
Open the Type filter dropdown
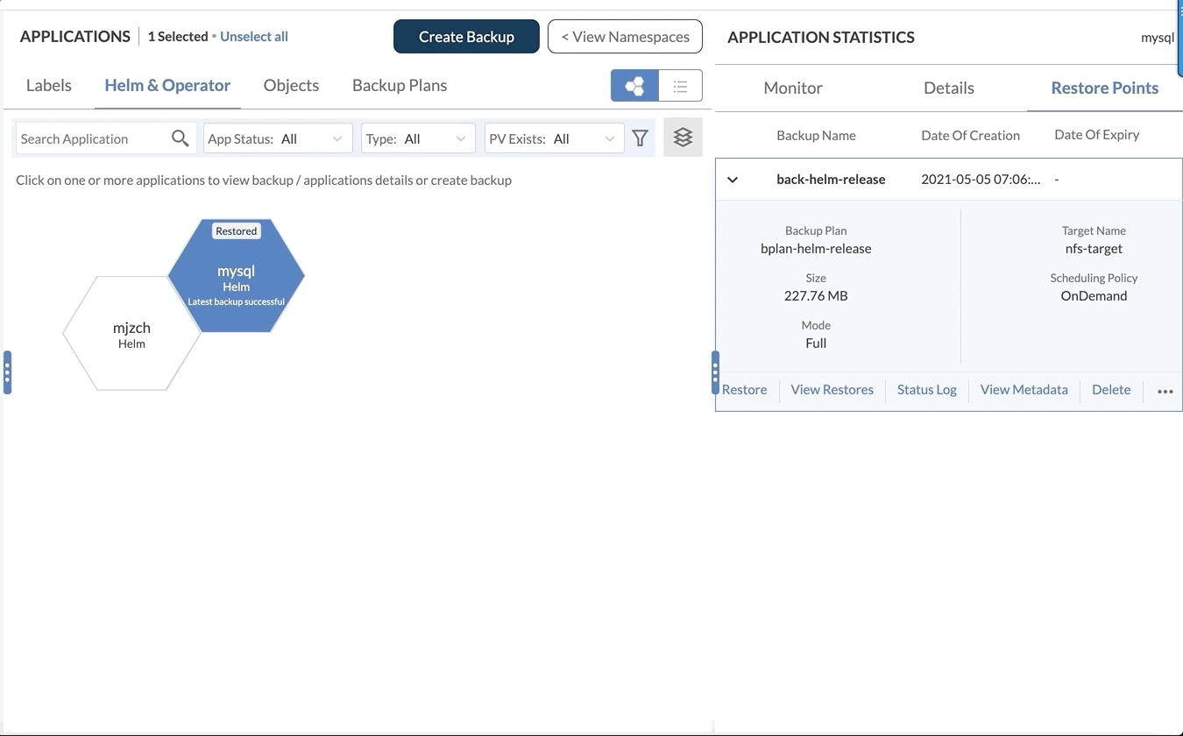coord(418,138)
